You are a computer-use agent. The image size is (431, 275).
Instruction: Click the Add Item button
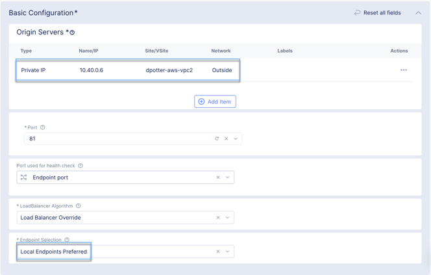tap(215, 101)
